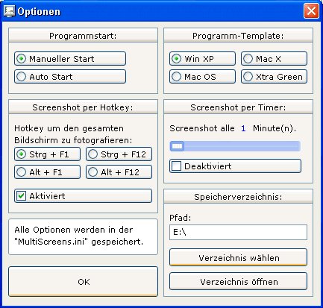Close the Optionen dialog window
The image size is (323, 308).
pyautogui.click(x=311, y=11)
